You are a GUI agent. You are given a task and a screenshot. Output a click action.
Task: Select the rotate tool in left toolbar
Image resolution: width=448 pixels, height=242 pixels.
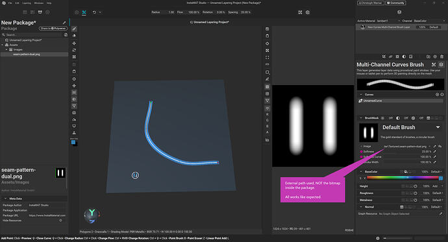tap(74, 50)
